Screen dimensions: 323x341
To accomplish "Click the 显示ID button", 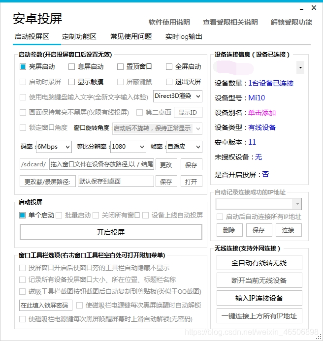I will pos(188,112).
